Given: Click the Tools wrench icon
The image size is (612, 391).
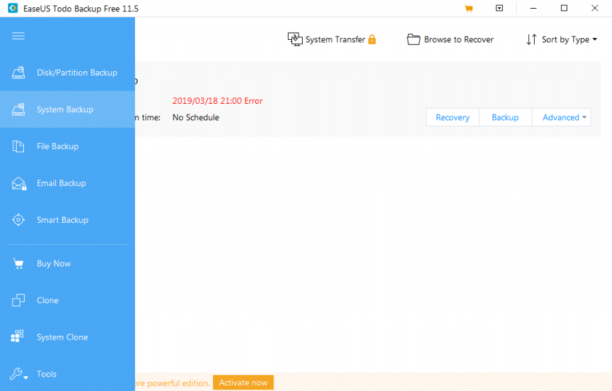Looking at the screenshot, I should (19, 374).
